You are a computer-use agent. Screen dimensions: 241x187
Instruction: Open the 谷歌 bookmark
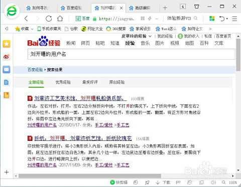(x=71, y=29)
